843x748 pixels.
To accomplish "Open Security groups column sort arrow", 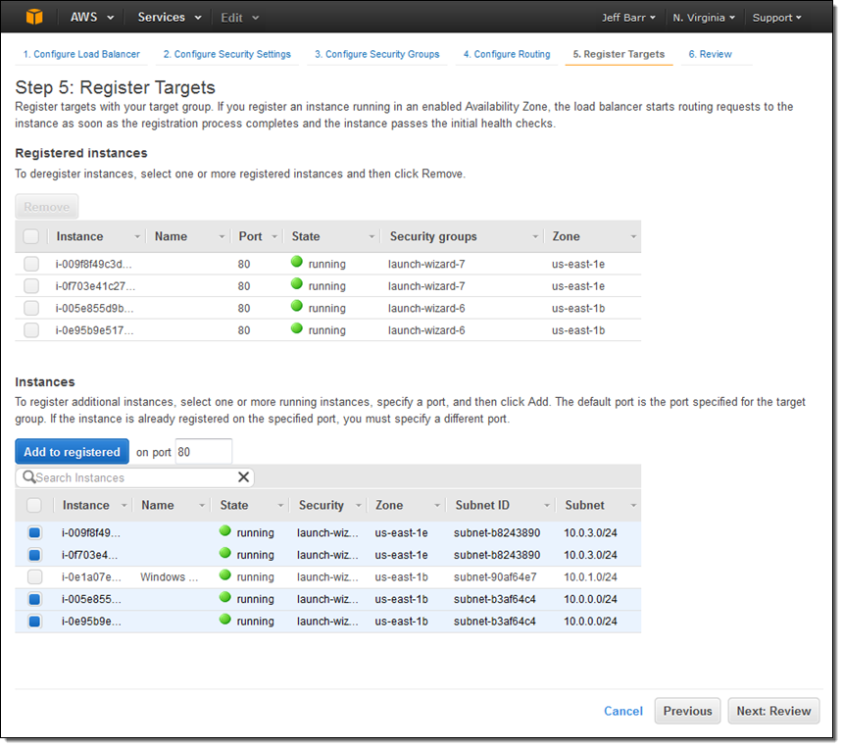I will click(x=535, y=237).
